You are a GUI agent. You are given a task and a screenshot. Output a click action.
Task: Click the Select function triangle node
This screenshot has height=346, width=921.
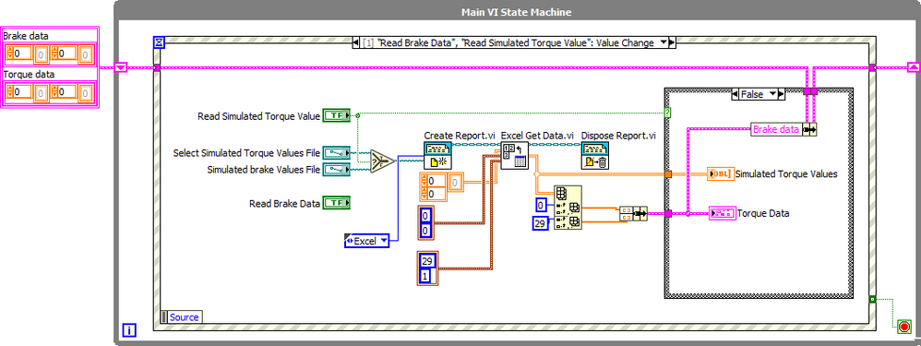(x=382, y=162)
